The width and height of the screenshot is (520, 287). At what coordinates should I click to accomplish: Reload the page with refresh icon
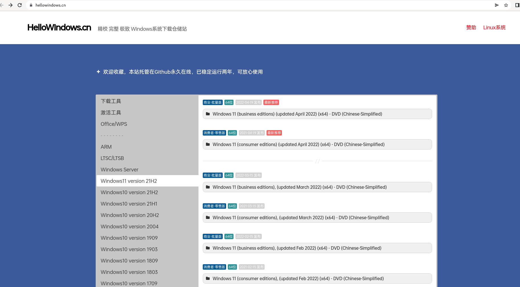(x=20, y=5)
